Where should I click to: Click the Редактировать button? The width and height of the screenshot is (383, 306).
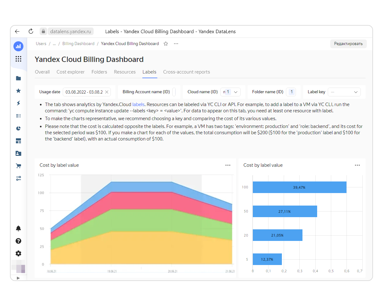(348, 44)
